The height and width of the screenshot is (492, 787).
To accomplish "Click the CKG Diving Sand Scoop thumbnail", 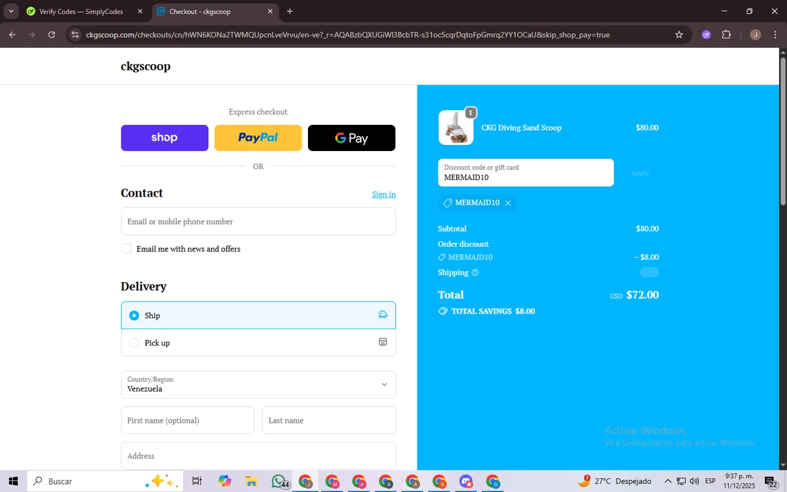I will click(456, 127).
